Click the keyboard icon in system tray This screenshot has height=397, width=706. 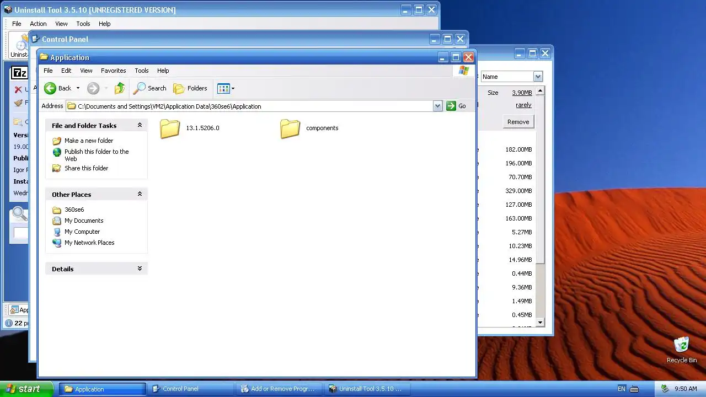[x=634, y=389]
